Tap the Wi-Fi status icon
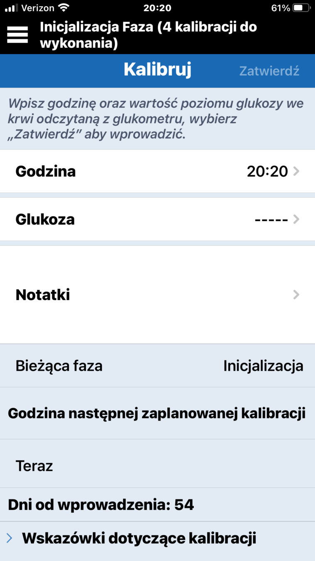 tap(63, 7)
